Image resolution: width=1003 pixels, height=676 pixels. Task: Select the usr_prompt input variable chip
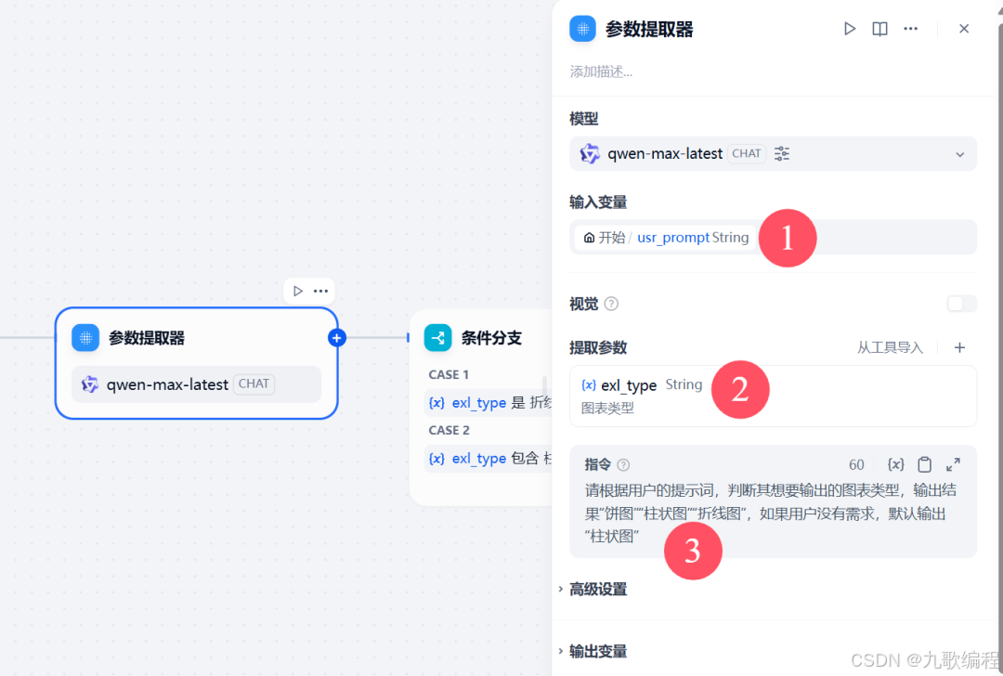point(666,238)
